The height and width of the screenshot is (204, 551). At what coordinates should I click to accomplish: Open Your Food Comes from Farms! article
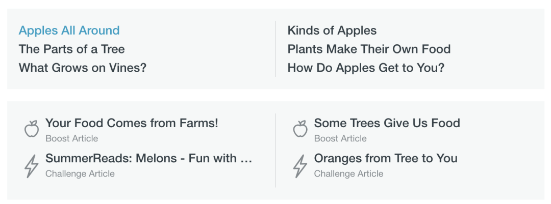click(132, 123)
